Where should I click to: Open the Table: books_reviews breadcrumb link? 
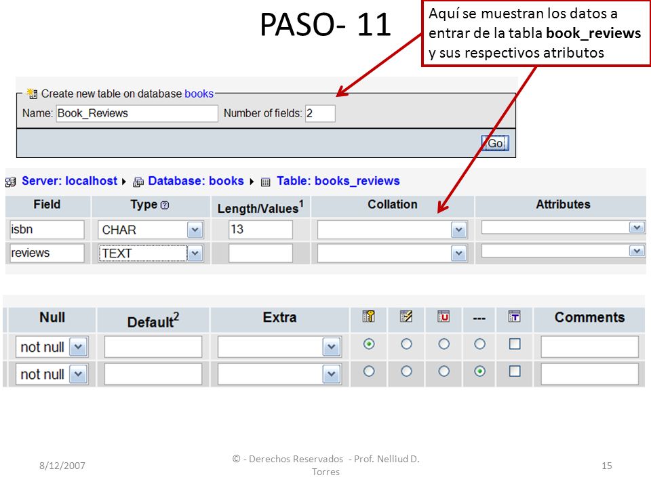pyautogui.click(x=338, y=181)
